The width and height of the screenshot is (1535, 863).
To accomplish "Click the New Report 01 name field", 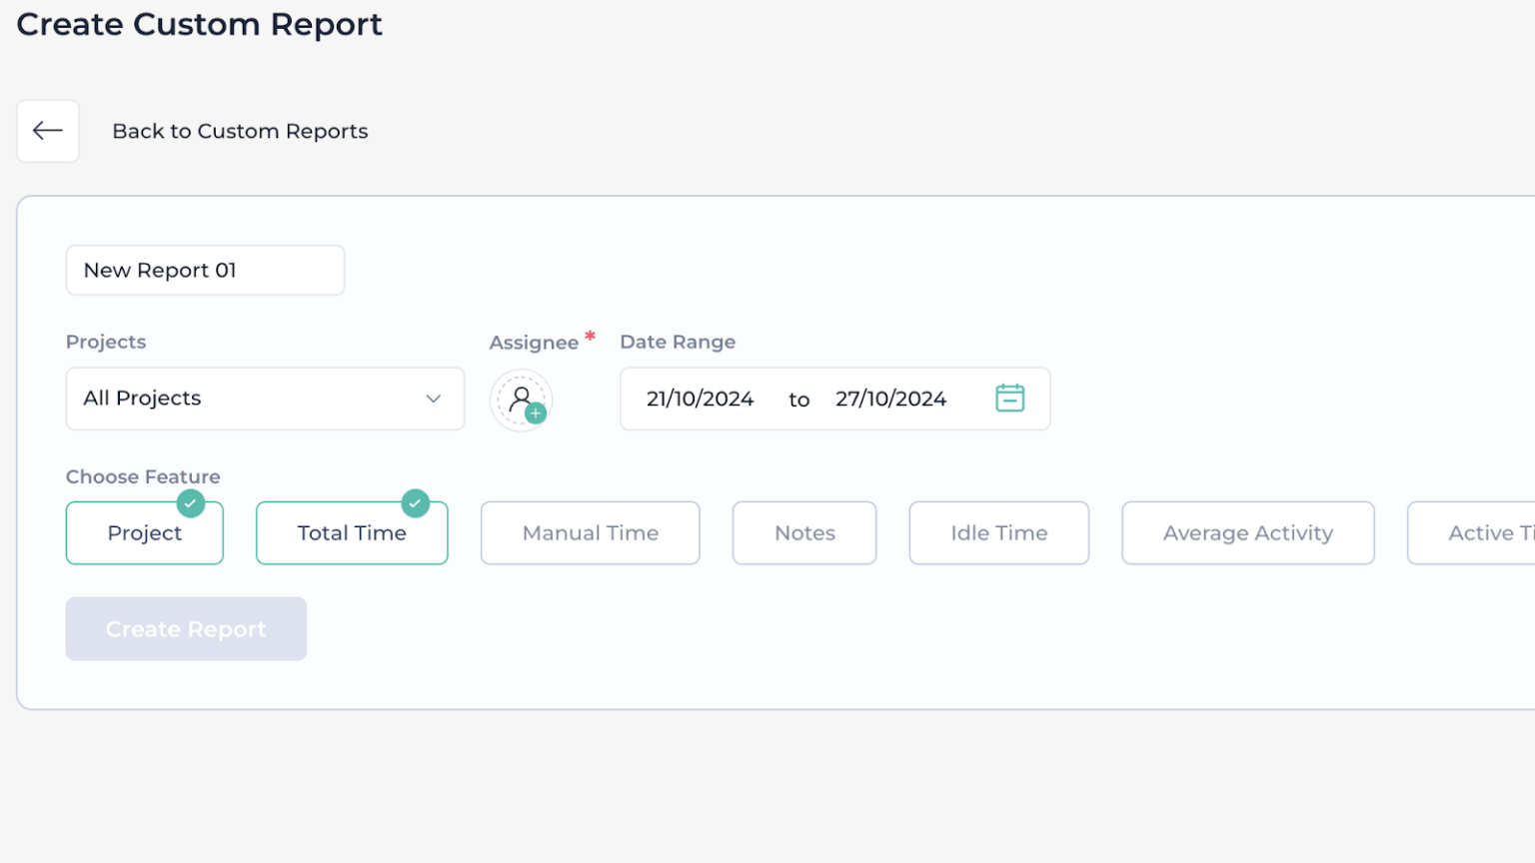I will point(204,270).
